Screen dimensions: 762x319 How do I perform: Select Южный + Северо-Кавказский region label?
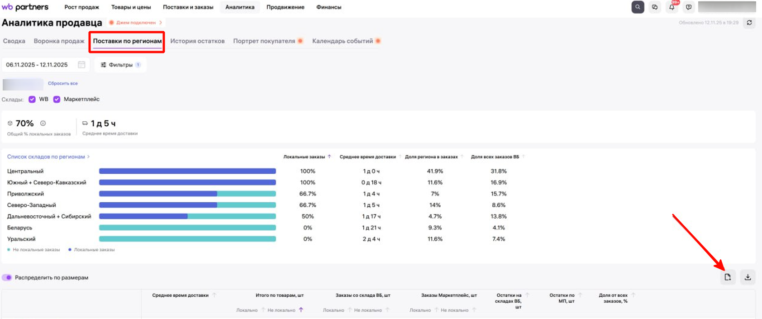(47, 182)
